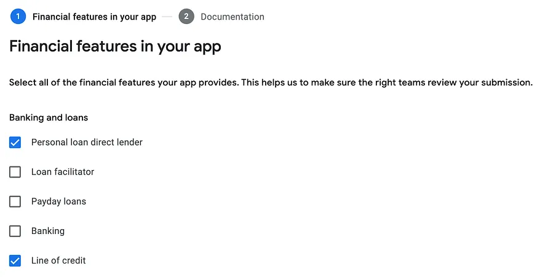Uncheck the Line of credit checkbox
Image resolution: width=537 pixels, height=277 pixels.
pos(15,260)
